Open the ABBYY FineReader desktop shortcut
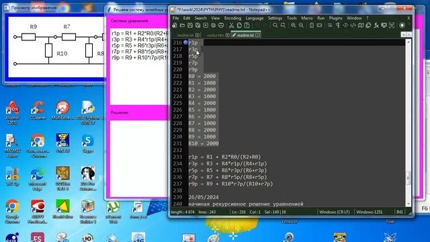Viewport: 430px width, 242px height. pos(38,212)
